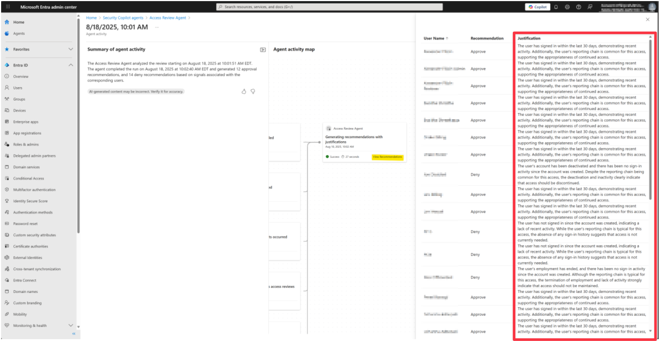This screenshot has height=341, width=659.
Task: Open Conditional Access in sidebar
Action: pos(28,178)
